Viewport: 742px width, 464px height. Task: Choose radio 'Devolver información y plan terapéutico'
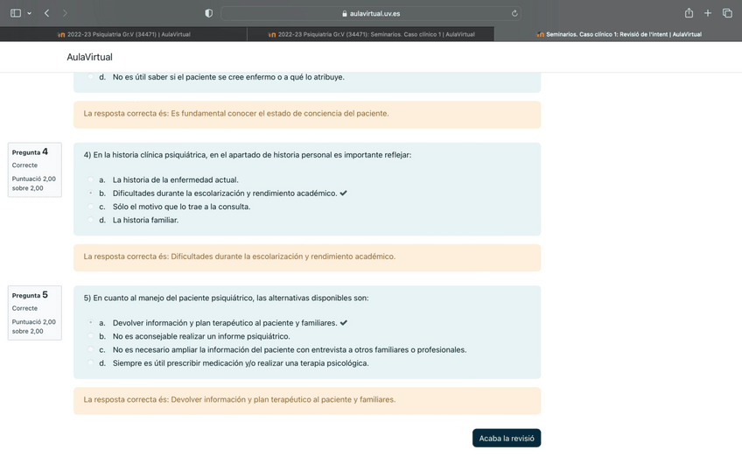[x=91, y=323]
